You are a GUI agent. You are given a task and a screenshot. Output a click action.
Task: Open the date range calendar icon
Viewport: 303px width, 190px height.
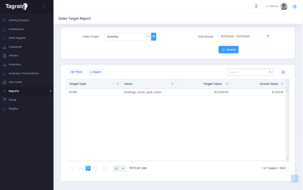tap(268, 36)
